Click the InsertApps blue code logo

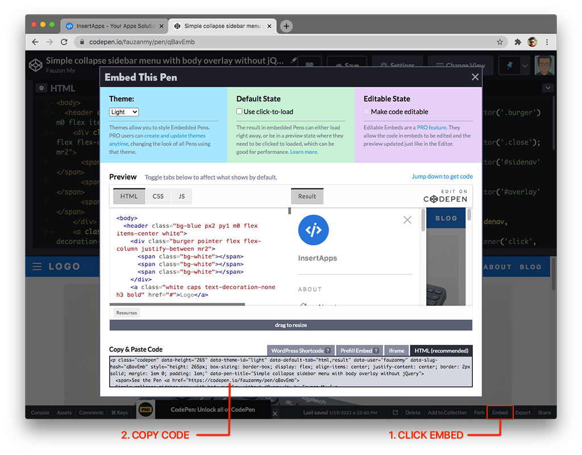tap(313, 230)
